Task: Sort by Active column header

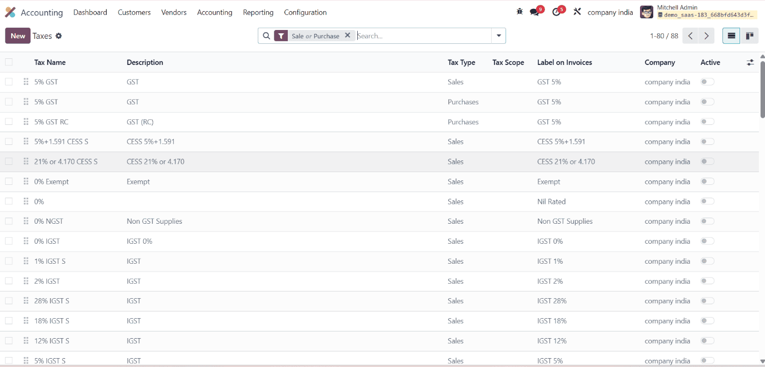Action: (710, 62)
